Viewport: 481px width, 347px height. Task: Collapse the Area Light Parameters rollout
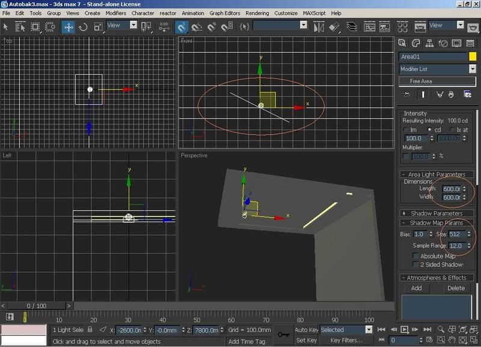(437, 174)
